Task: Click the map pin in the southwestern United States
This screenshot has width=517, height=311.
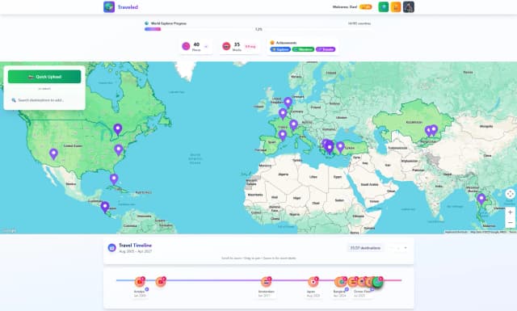Action: 53,154
